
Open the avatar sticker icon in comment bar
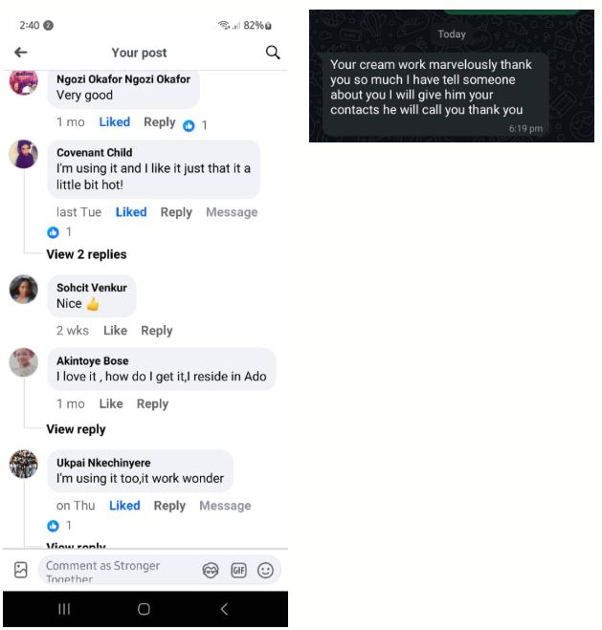211,570
